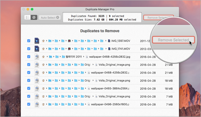Select the file name wallpaper-0468-4256x2832.jpg
Viewport: 201px width, 117px height.
109,57
